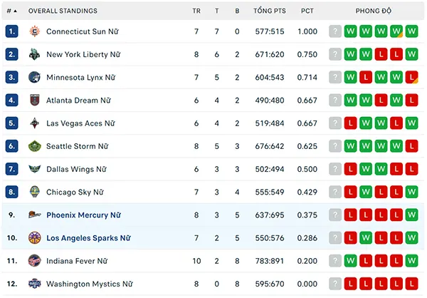Click the question mark icon in Los Angeles Sparks row

335,237
